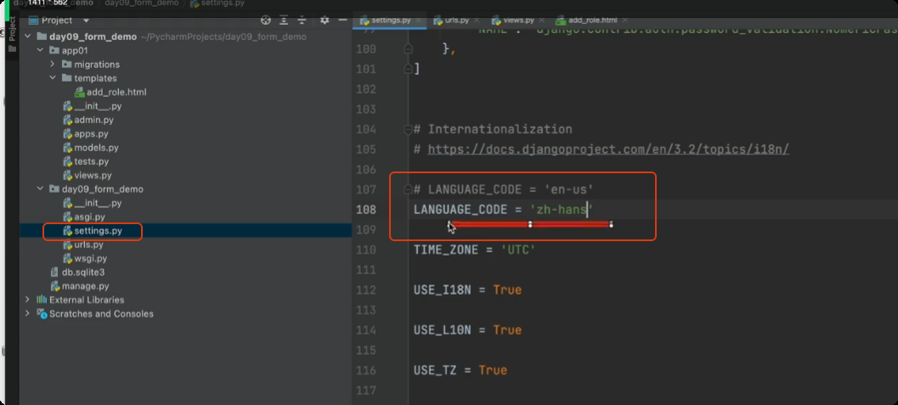Click the fold marker at line 100
This screenshot has height=405, width=898.
(x=408, y=49)
